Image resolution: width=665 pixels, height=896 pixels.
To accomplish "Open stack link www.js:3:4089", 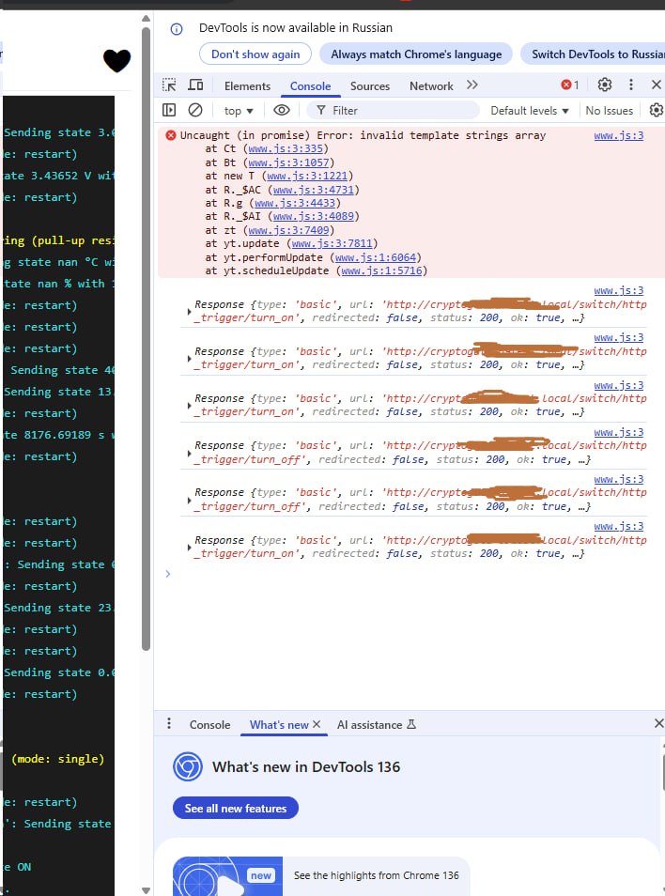I will pos(314,216).
